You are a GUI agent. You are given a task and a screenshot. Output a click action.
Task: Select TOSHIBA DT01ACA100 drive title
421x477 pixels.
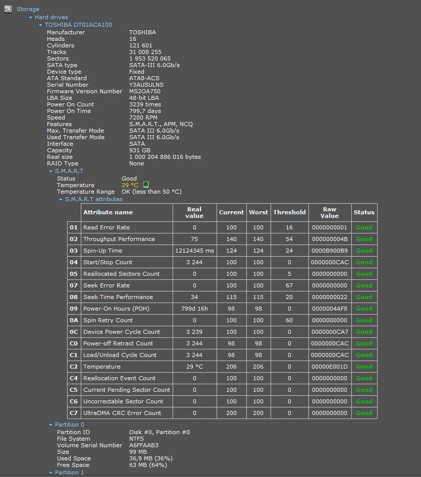pos(78,25)
